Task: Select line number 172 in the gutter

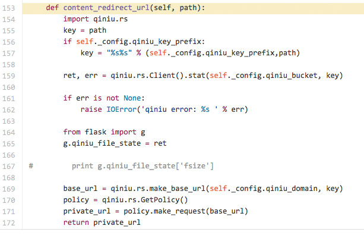Action: point(8,223)
